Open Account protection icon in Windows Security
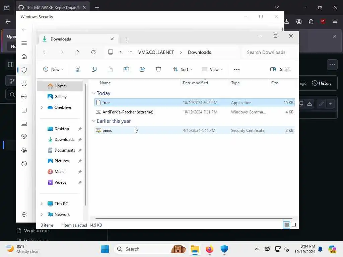 pyautogui.click(x=24, y=83)
